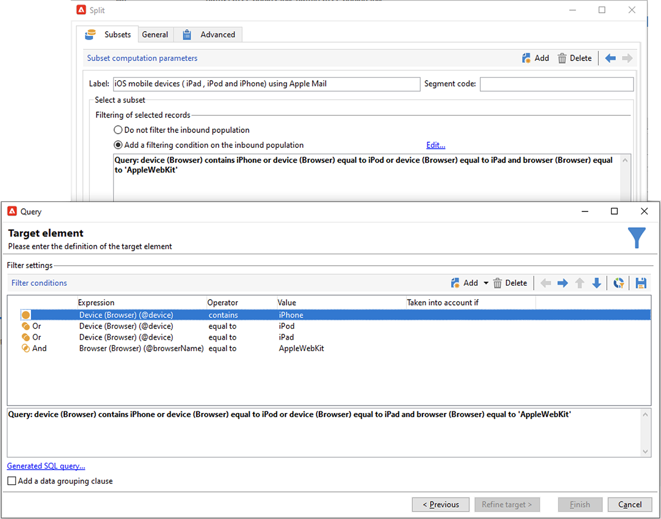Click the Finish button

pyautogui.click(x=579, y=504)
